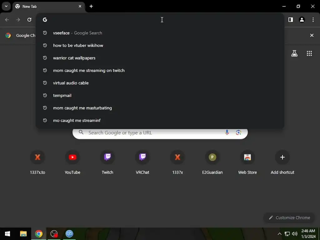Dismiss the Google Chrome infobar
320x240 pixels.
[x=312, y=35]
